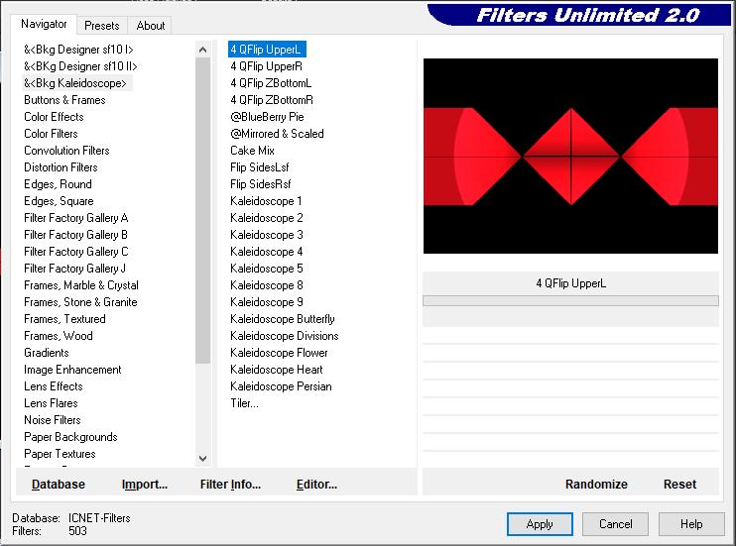Click the Cancel button
Image resolution: width=736 pixels, height=546 pixels.
[615, 524]
